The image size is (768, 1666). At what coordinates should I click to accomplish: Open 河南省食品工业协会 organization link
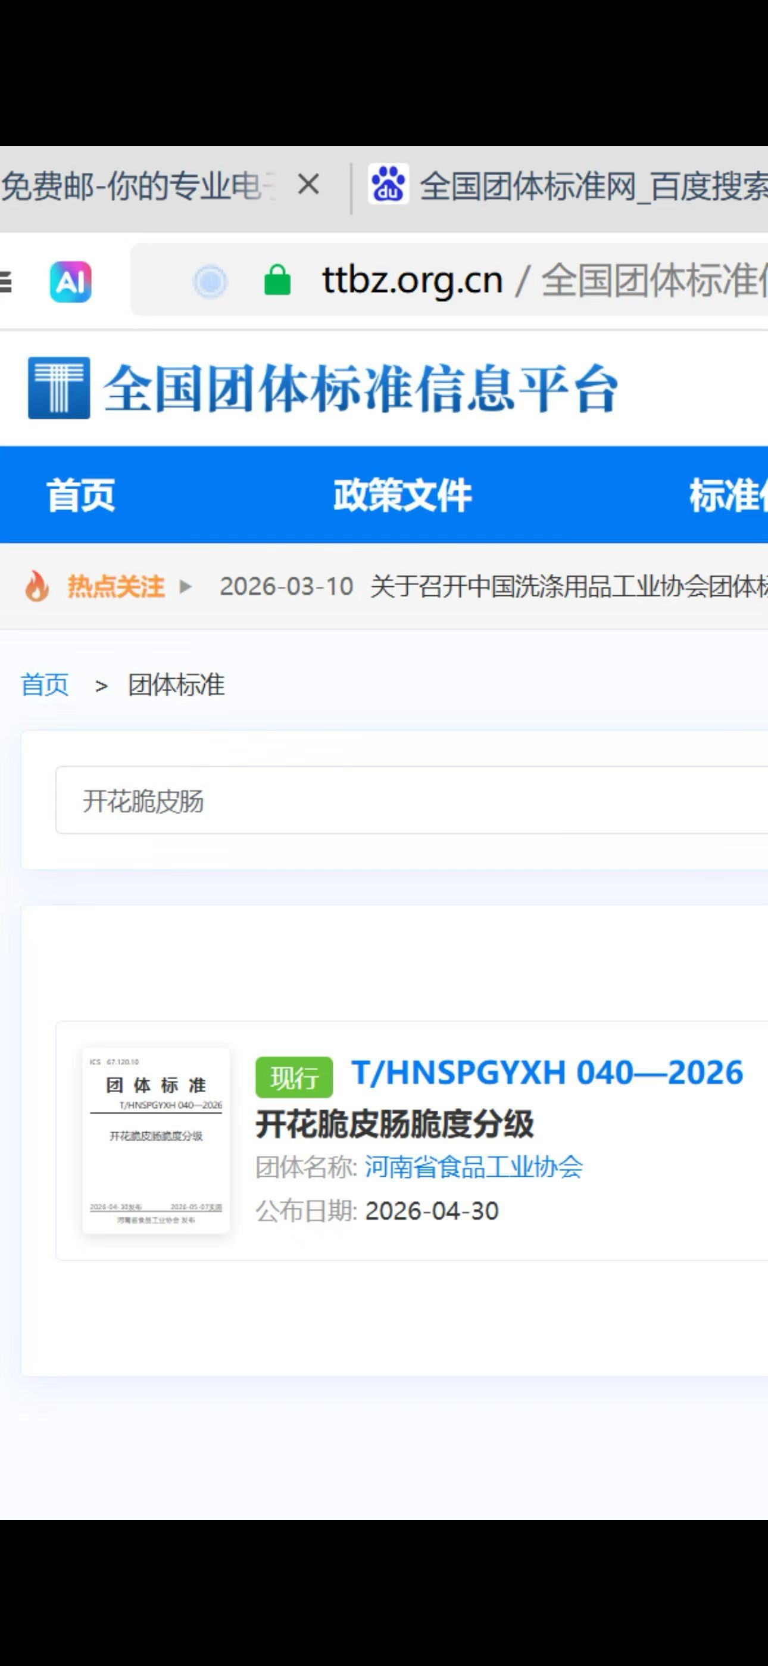(x=473, y=1167)
